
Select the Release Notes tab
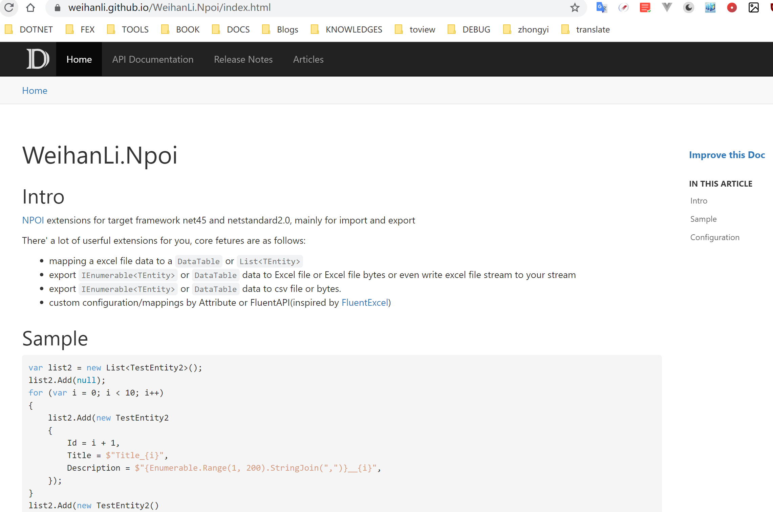point(243,58)
